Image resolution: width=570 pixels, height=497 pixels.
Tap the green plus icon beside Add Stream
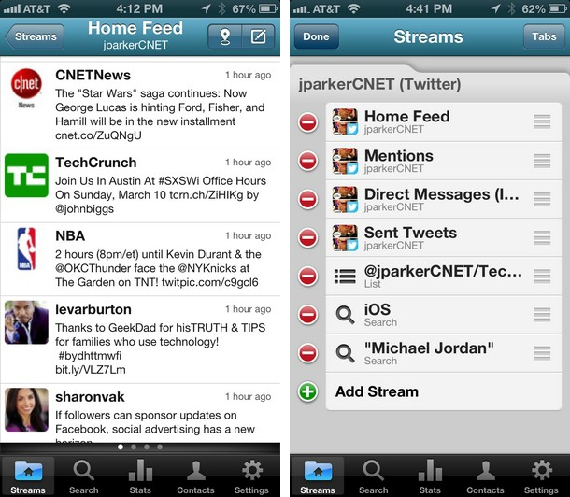(x=308, y=391)
